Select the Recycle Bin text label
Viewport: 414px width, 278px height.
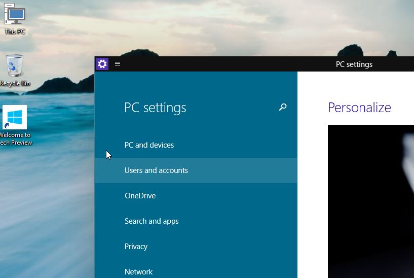click(15, 83)
